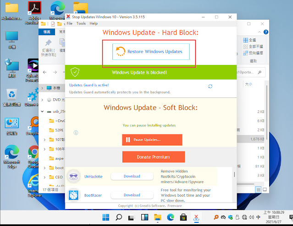
Task: Click Restore Windows Updates button
Action: 151,52
